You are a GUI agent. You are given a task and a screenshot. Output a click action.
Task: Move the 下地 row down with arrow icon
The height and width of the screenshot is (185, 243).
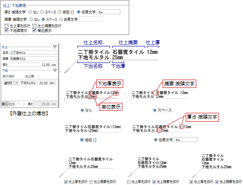pyautogui.click(x=18, y=104)
